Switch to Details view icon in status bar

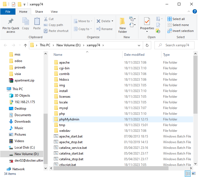point(188,173)
